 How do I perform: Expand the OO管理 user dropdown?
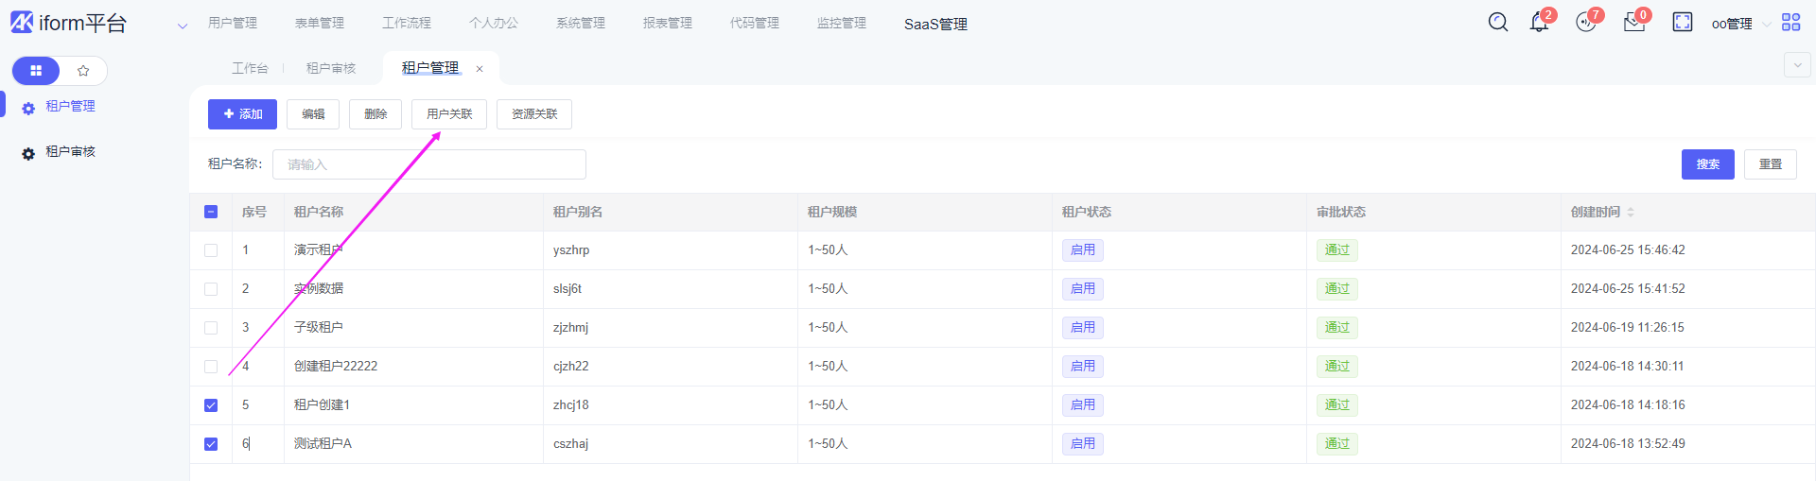tap(1740, 24)
